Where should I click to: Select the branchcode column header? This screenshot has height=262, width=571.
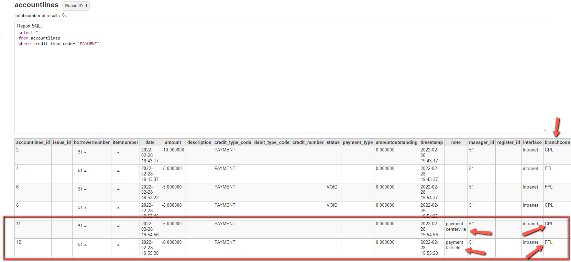(x=557, y=143)
